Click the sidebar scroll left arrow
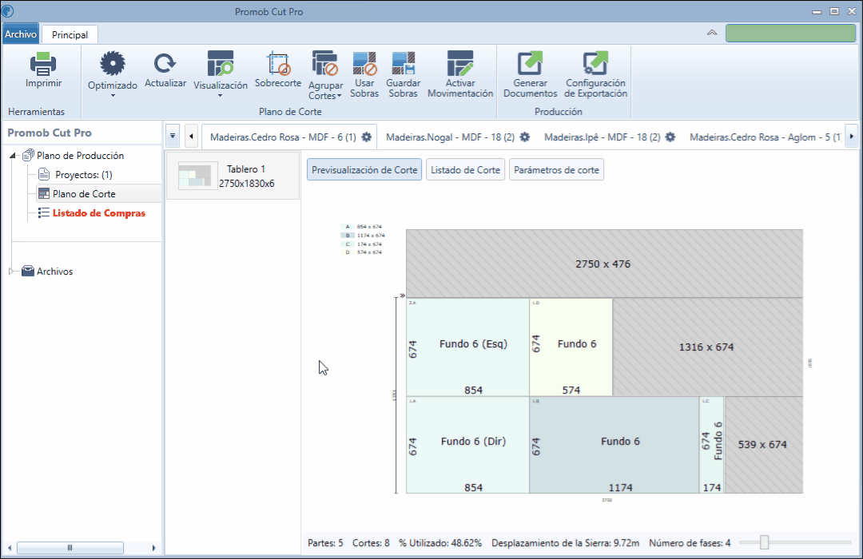 (10, 548)
